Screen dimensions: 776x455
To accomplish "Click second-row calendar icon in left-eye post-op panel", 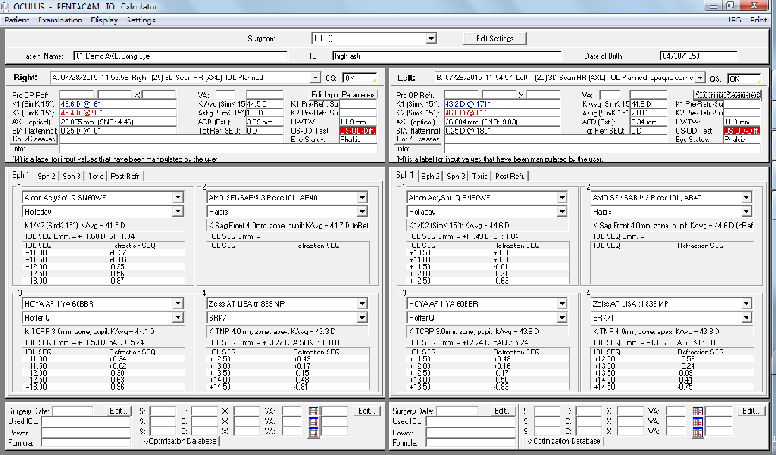I will point(698,421).
